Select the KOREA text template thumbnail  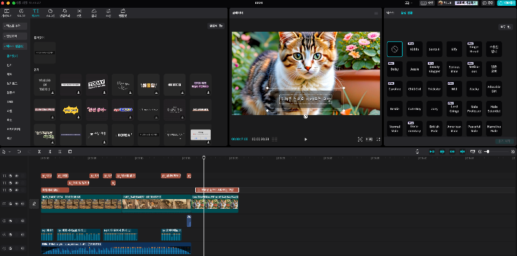(122, 134)
